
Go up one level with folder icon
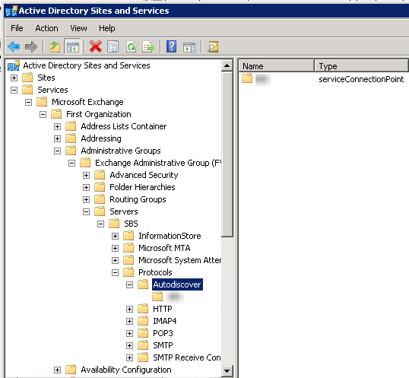tap(55, 47)
